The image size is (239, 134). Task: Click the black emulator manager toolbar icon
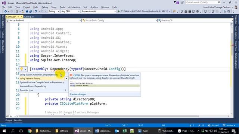point(190,12)
